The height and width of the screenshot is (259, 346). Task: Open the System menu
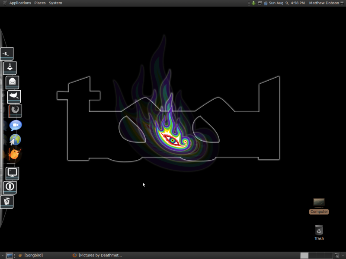click(55, 3)
